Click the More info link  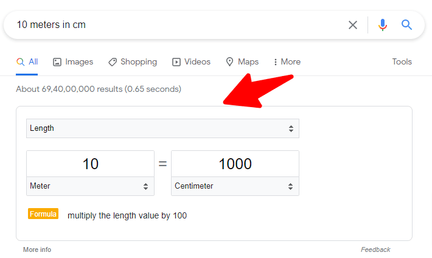tap(37, 249)
